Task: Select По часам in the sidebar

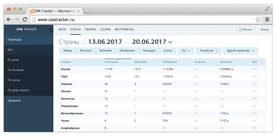Action: (x=28, y=80)
